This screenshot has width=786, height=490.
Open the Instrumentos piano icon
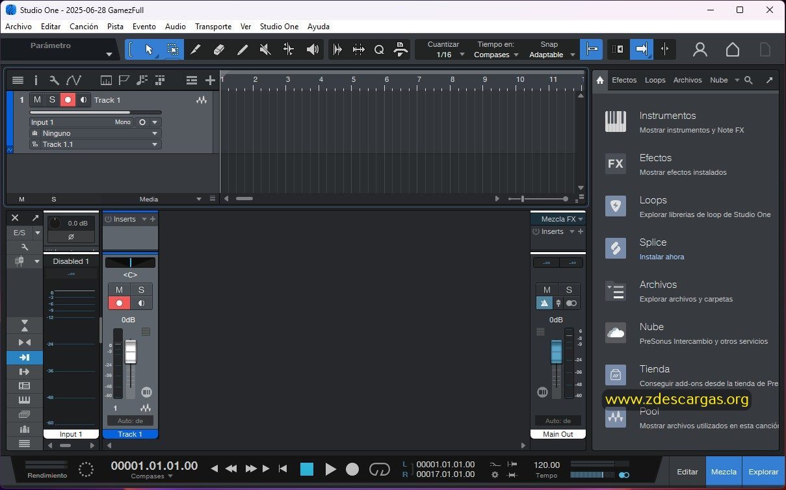pyautogui.click(x=615, y=122)
